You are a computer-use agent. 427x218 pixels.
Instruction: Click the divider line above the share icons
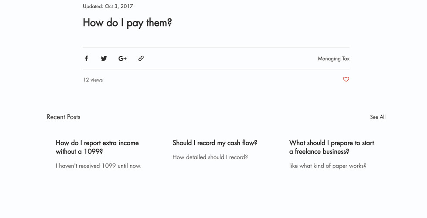click(x=216, y=47)
